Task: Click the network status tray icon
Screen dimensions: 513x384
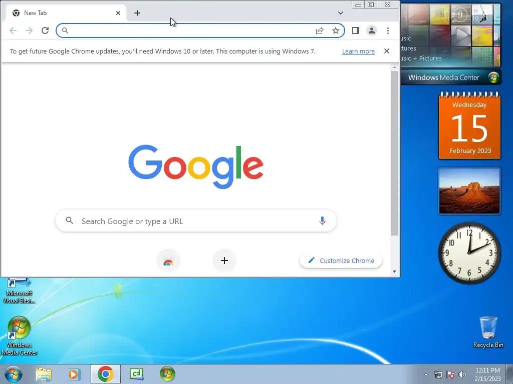Action: pyautogui.click(x=438, y=374)
